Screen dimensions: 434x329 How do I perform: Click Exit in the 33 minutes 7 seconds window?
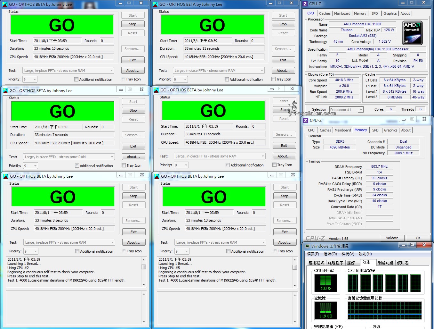click(x=133, y=146)
